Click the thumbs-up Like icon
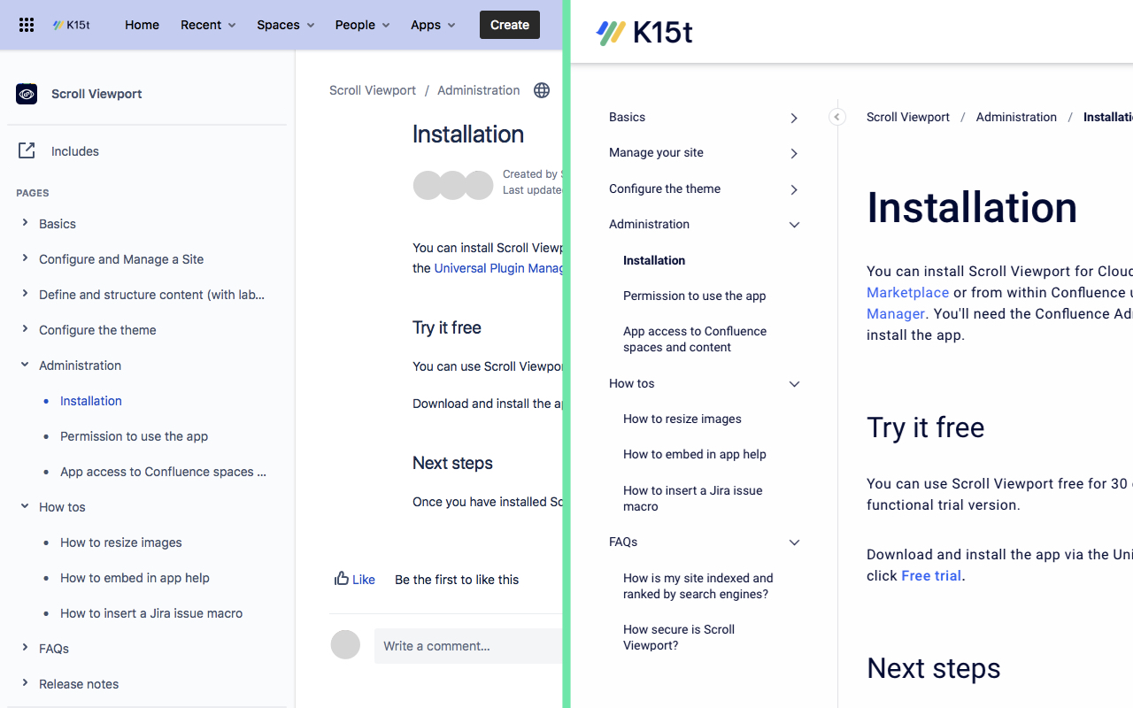This screenshot has height=708, width=1133. pos(342,579)
